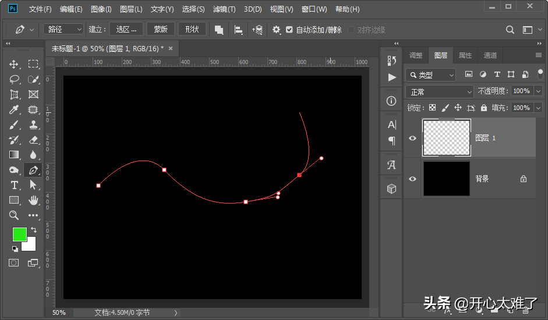The height and width of the screenshot is (320, 548).
Task: Hide Layer 1 visibility eye
Action: pyautogui.click(x=412, y=138)
